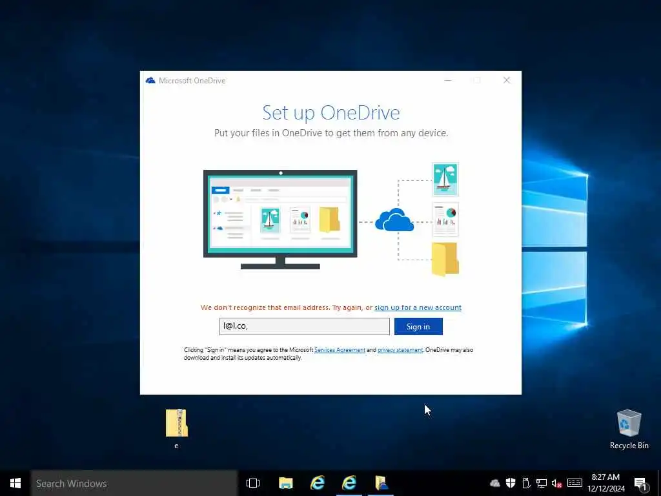Screen dimensions: 661x496
Task: Switch to the second Internet Explorer taskbar icon
Action: point(349,483)
